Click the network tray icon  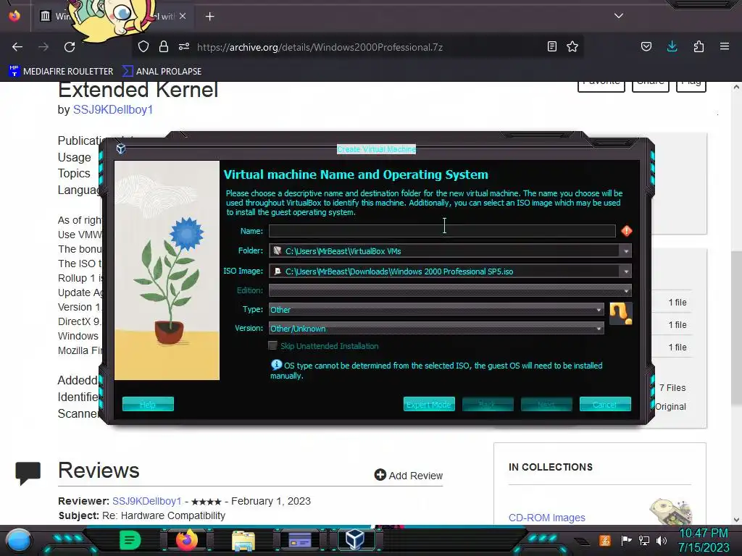pos(644,540)
